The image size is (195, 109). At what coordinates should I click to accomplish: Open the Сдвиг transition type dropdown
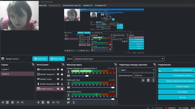137,70
